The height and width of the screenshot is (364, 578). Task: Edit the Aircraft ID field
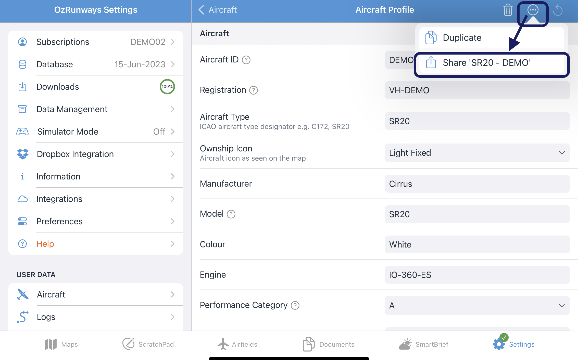click(x=400, y=60)
